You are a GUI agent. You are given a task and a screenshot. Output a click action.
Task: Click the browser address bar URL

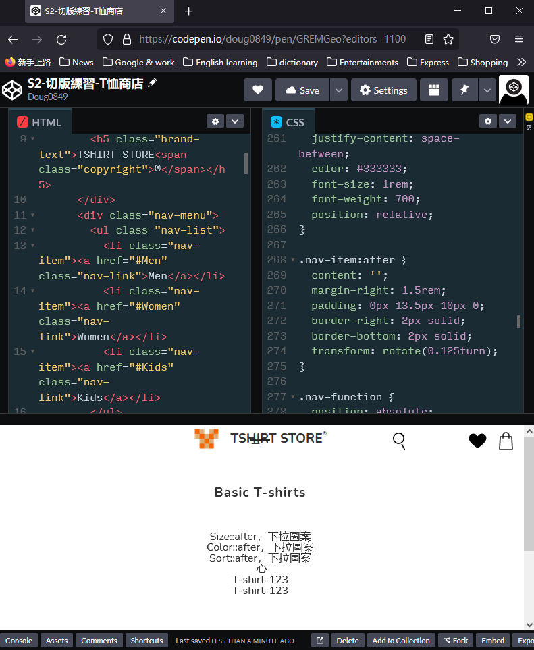point(272,39)
